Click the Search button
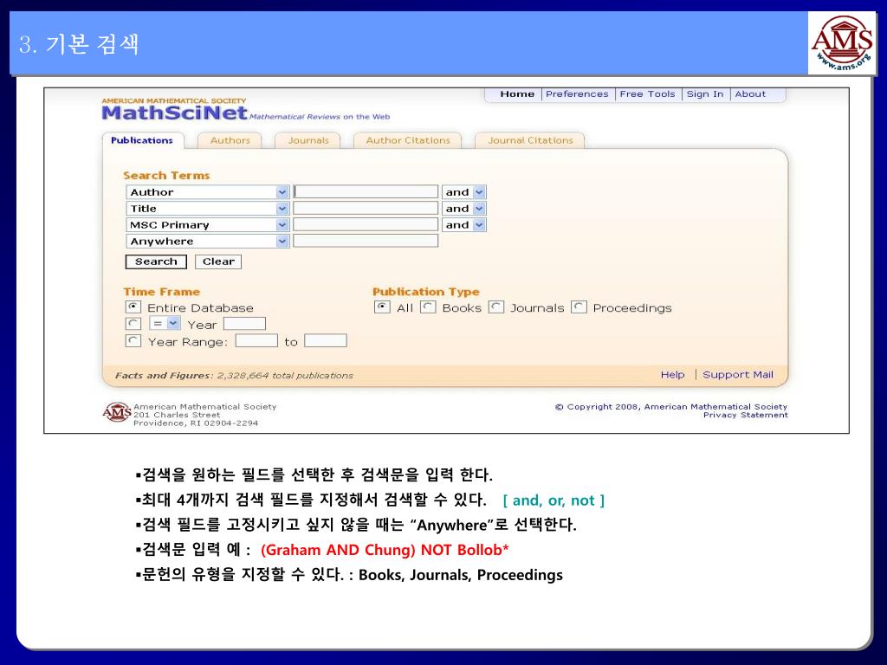The width and height of the screenshot is (887, 665). [156, 261]
